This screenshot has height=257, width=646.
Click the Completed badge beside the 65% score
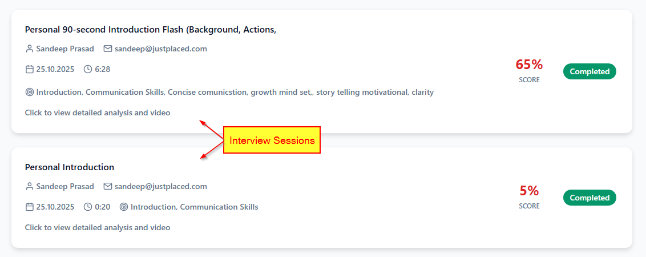tap(590, 72)
